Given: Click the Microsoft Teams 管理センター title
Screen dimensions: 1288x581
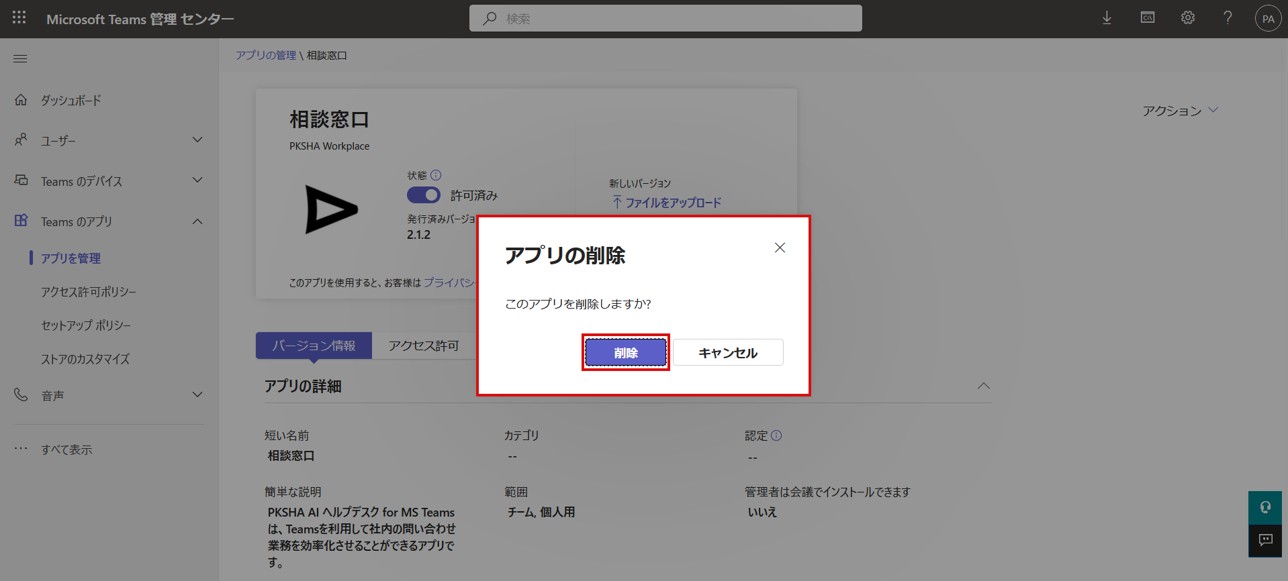Looking at the screenshot, I should coord(140,19).
